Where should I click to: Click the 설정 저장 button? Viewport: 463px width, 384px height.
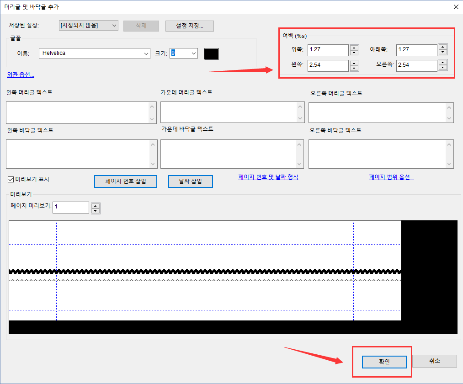(x=189, y=26)
